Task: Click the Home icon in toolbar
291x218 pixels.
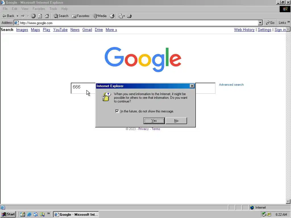Action: 47,16
